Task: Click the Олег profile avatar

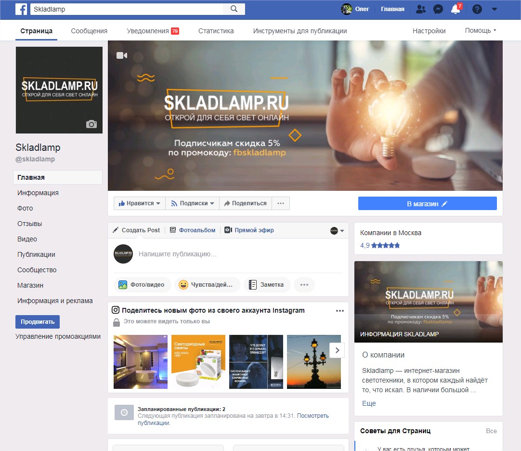Action: (x=347, y=9)
